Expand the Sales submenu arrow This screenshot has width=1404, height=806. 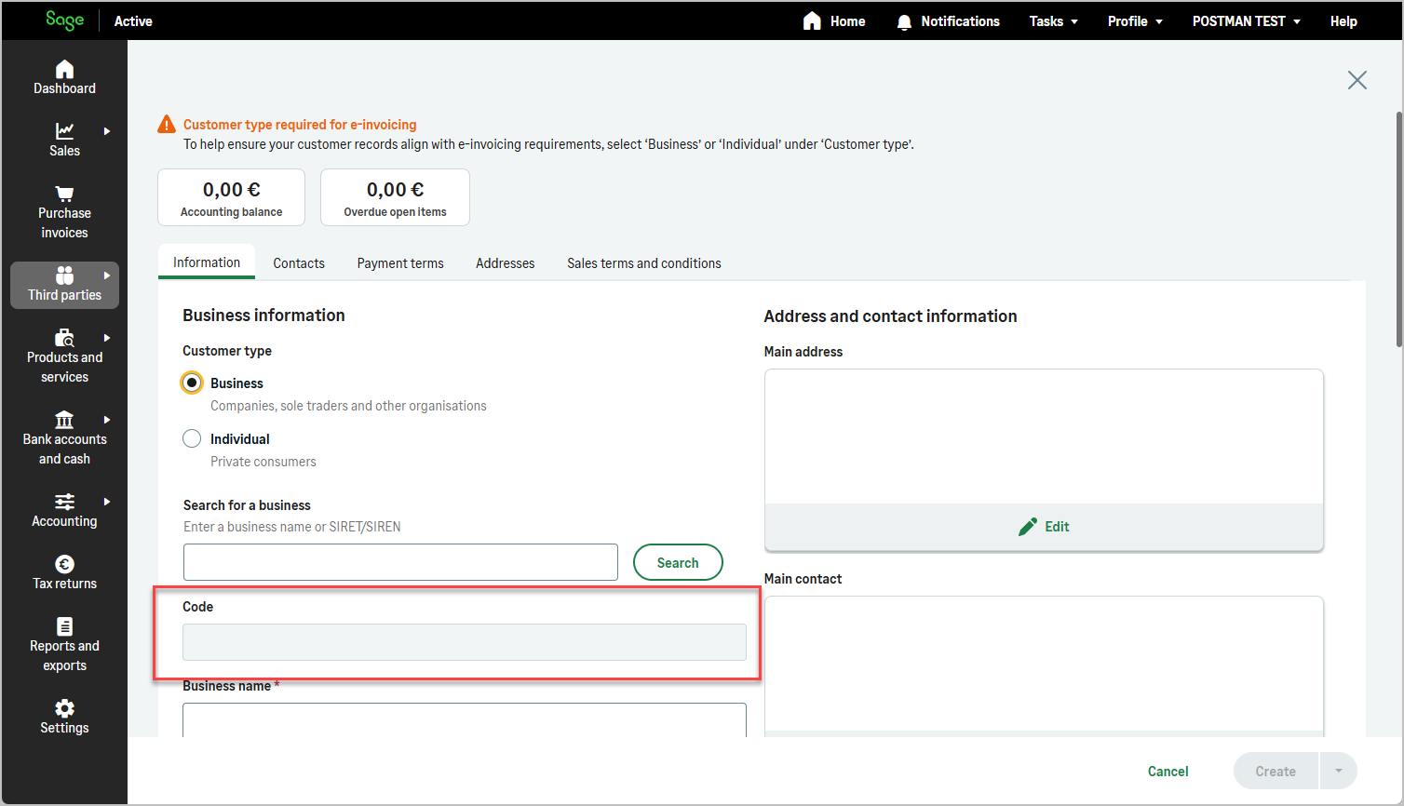pyautogui.click(x=107, y=131)
